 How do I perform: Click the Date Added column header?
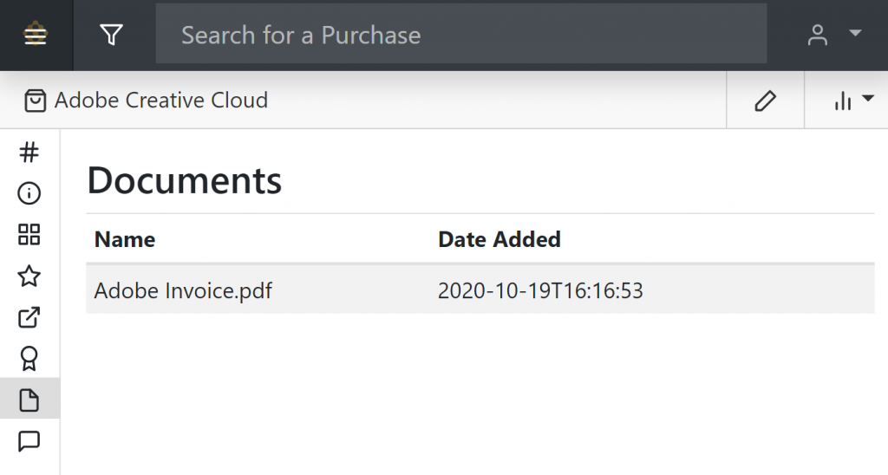pyautogui.click(x=499, y=239)
